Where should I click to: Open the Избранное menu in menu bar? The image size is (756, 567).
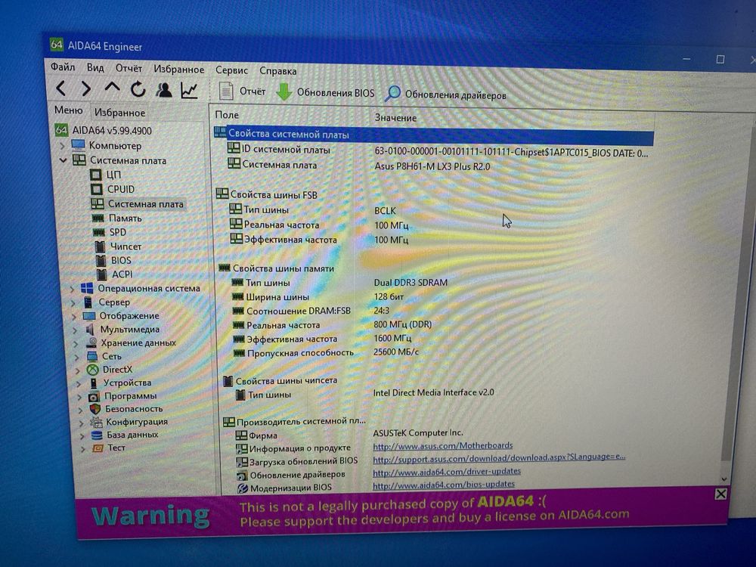[179, 70]
